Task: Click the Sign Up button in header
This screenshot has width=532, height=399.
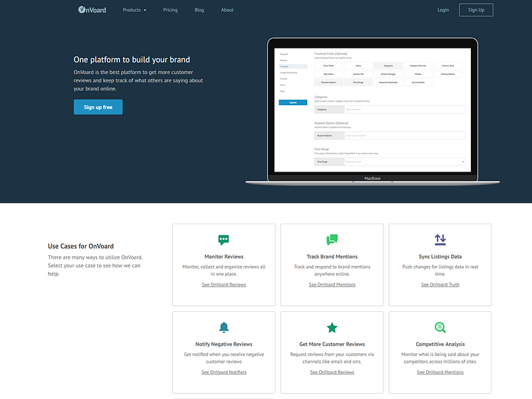Action: pos(476,10)
